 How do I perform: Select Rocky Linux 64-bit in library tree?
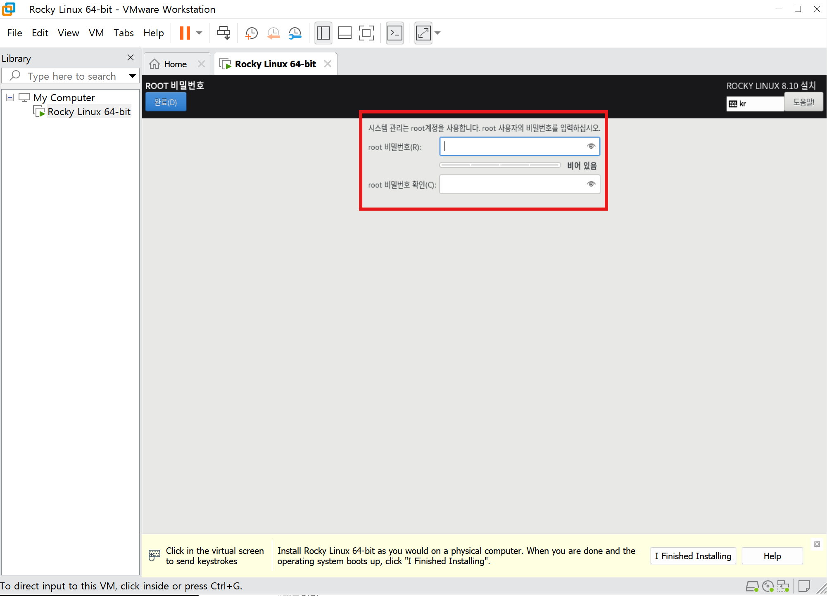tap(89, 112)
